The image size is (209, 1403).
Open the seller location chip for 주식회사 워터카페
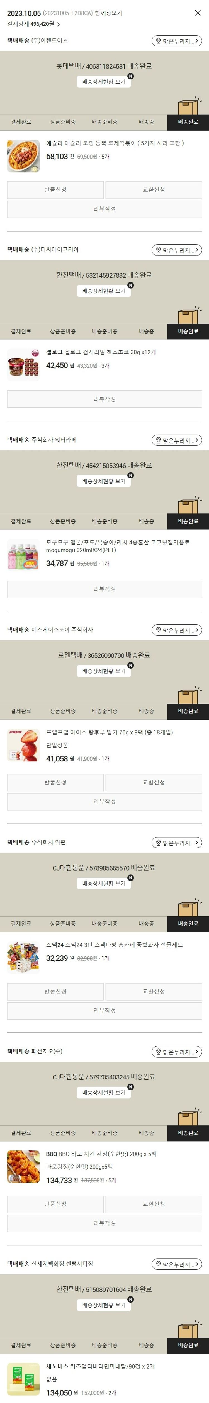[176, 440]
